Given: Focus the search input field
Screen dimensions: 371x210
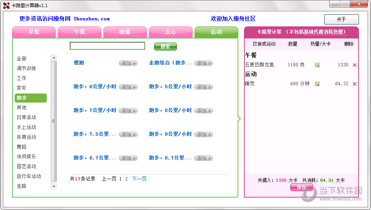Looking at the screenshot, I should (107, 46).
